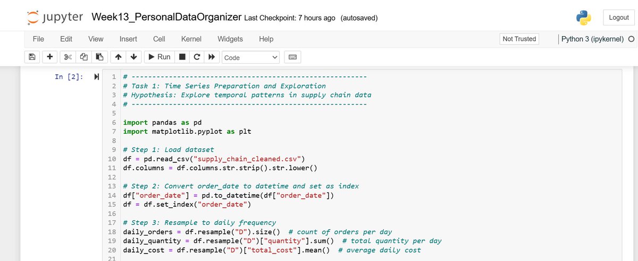This screenshot has width=638, height=261.
Task: Click the daily_orders resample line
Action: (257, 232)
